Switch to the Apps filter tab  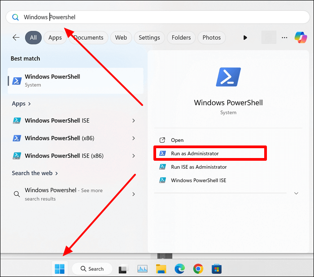[x=55, y=37]
